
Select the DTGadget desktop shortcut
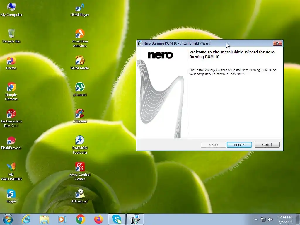(80, 196)
